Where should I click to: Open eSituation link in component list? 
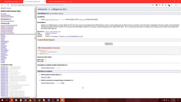click(4, 58)
